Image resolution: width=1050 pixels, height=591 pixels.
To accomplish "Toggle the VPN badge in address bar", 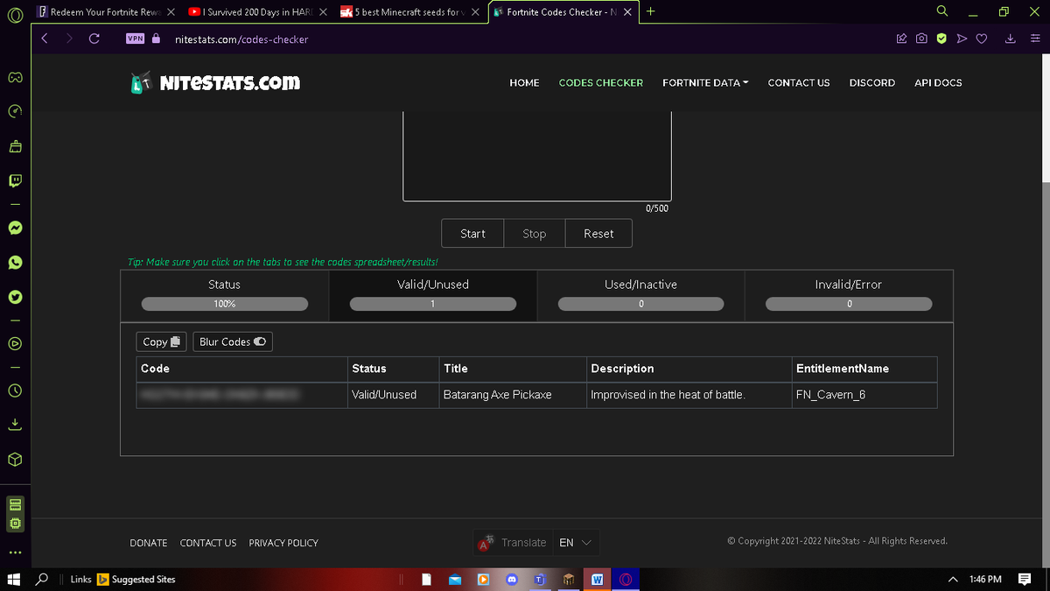I will (135, 39).
